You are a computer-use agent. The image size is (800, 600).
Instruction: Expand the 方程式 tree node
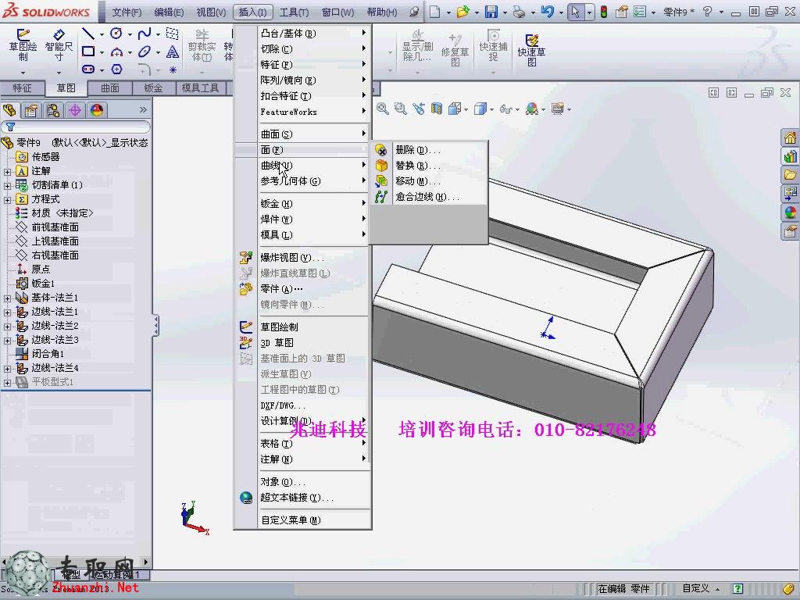point(7,200)
